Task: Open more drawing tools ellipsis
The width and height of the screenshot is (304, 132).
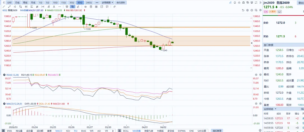Action: tap(59, 6)
